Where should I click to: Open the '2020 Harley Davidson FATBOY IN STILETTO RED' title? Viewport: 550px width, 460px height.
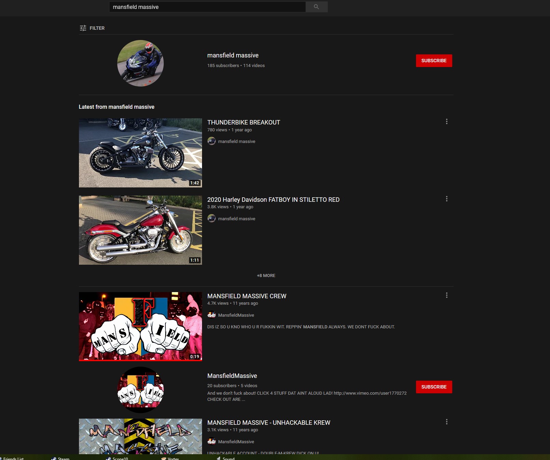pyautogui.click(x=273, y=200)
